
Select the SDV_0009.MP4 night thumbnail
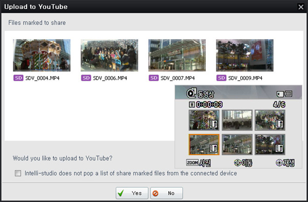tap(245, 56)
